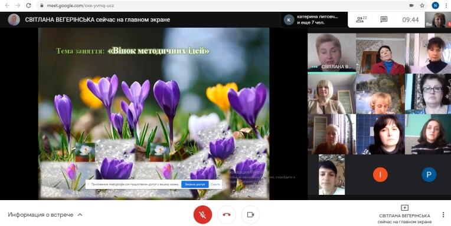The width and height of the screenshot is (451, 226).
Task: Click the present screen icon bottom right
Action: pyautogui.click(x=405, y=207)
